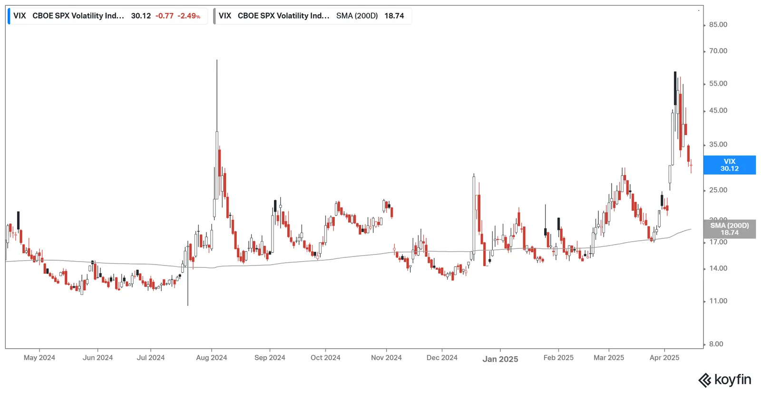Click the 11.00 price axis label
Viewport: 761px width, 393px height.
(718, 301)
